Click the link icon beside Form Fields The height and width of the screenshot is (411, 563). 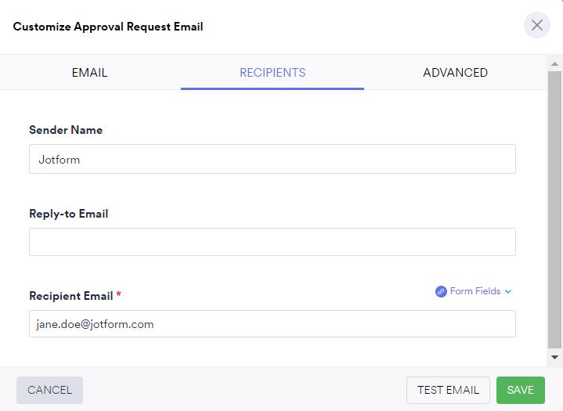pyautogui.click(x=441, y=291)
